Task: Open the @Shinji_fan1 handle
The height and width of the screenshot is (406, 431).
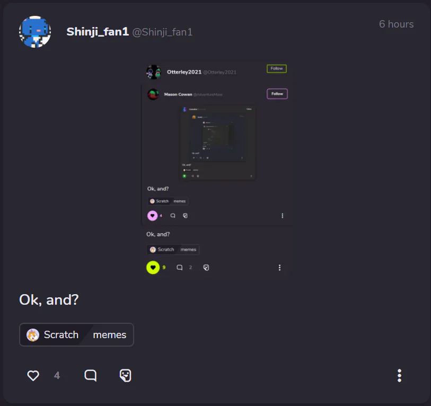Action: [x=162, y=32]
